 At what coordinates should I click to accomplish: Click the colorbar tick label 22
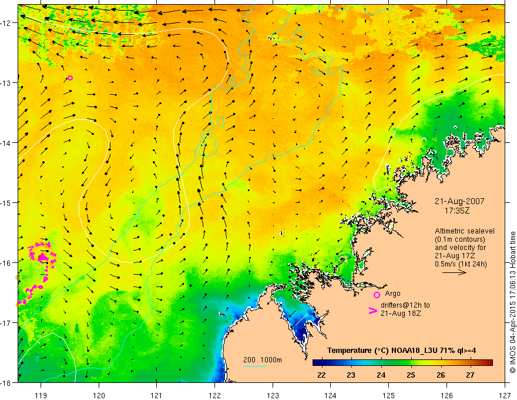321,375
